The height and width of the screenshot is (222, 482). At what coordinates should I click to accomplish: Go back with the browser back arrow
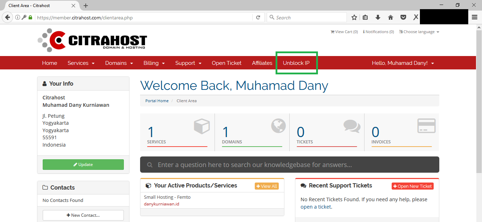pos(7,17)
